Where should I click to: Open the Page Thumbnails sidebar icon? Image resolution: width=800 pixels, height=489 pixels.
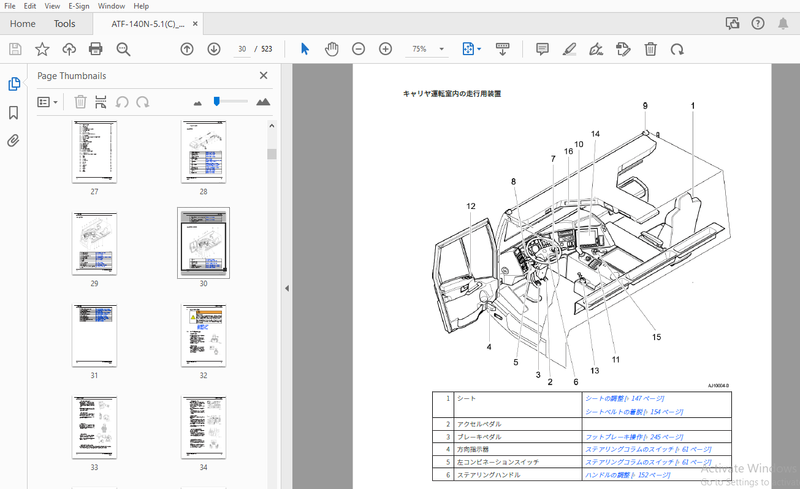coord(13,84)
